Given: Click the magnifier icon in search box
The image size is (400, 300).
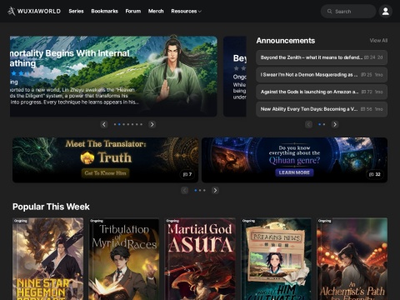Looking at the screenshot, I should click(329, 12).
